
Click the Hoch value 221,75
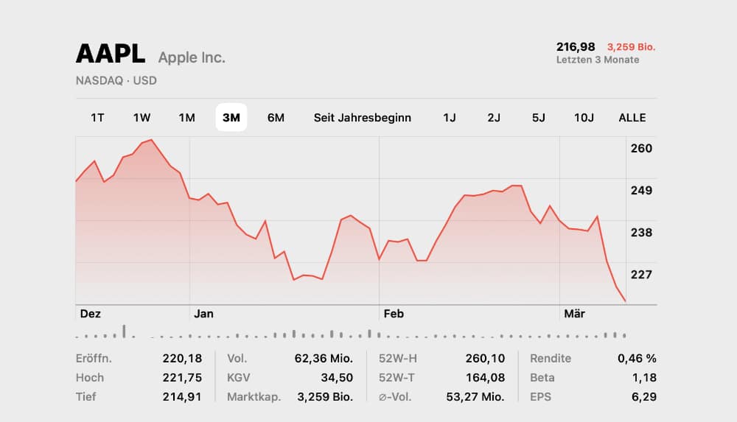[x=182, y=377]
